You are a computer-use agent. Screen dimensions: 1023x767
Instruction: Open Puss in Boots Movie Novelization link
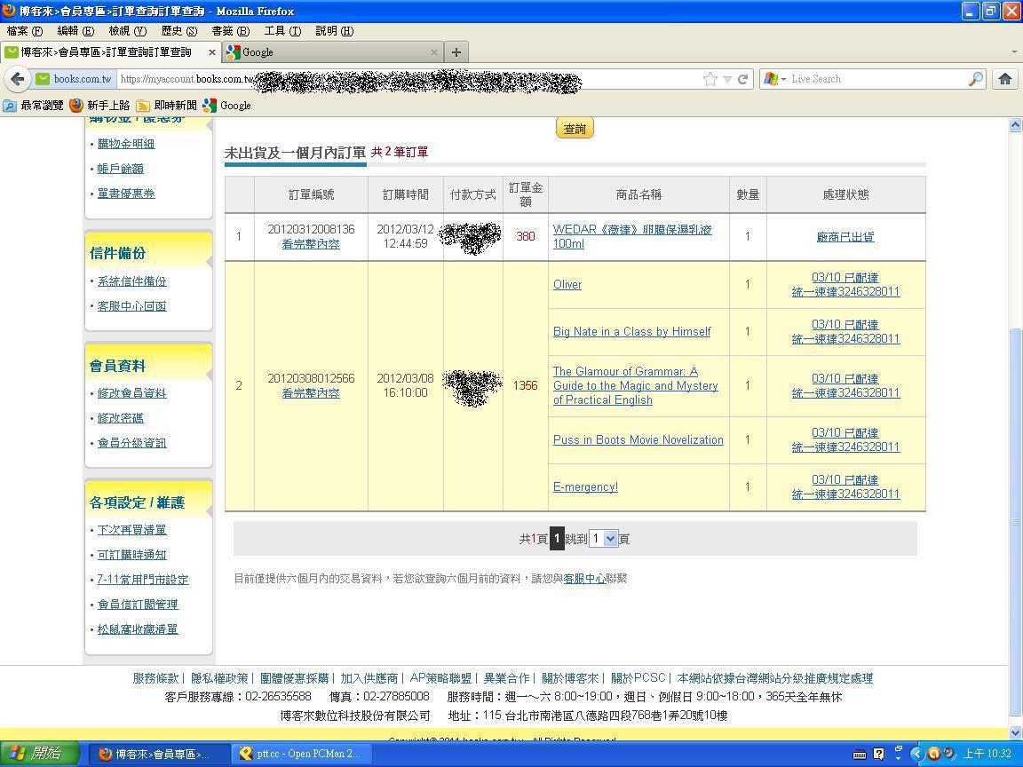pyautogui.click(x=638, y=439)
